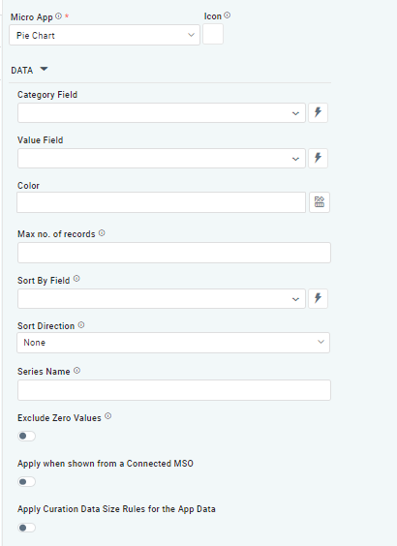Expand the Category Field dropdown
This screenshot has width=397, height=546.
tap(162, 112)
